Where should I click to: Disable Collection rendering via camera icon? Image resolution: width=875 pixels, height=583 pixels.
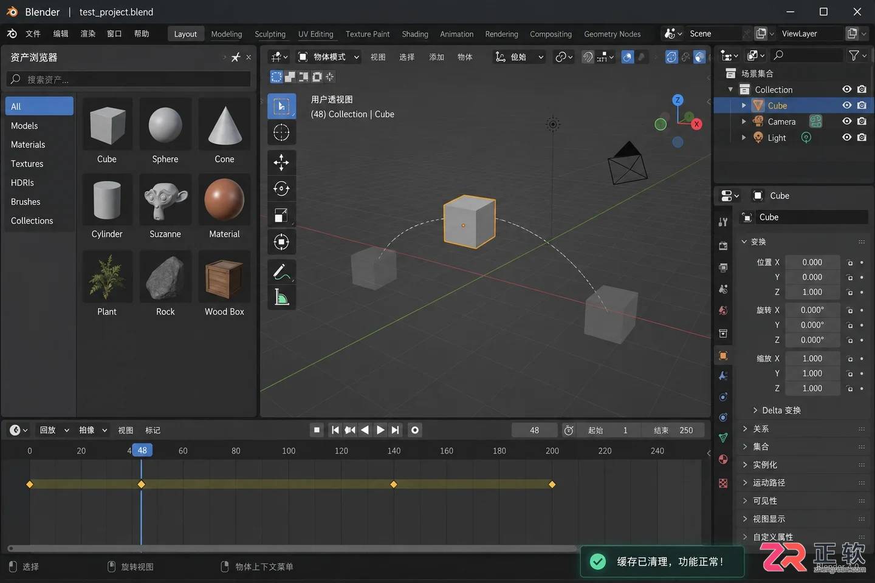[862, 89]
